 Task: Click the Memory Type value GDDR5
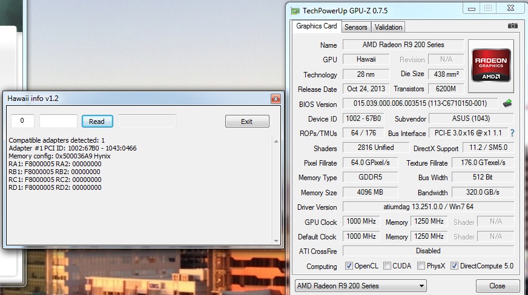370,177
